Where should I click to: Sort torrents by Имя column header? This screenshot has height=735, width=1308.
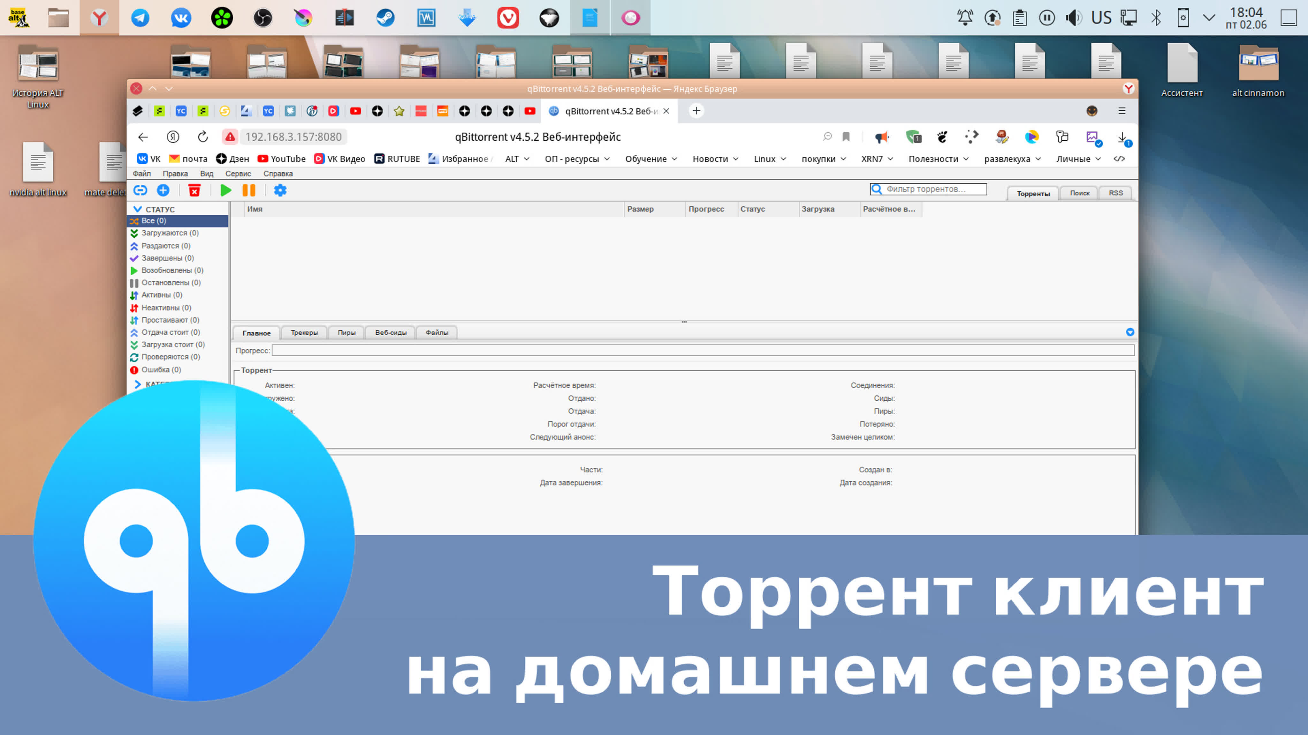(434, 209)
